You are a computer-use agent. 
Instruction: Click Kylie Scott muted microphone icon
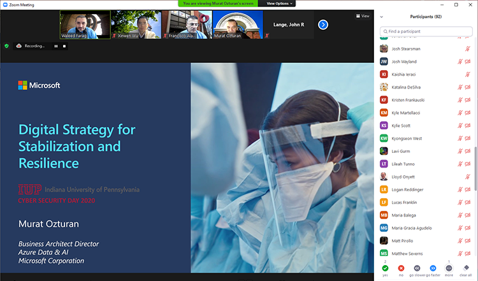(460, 126)
